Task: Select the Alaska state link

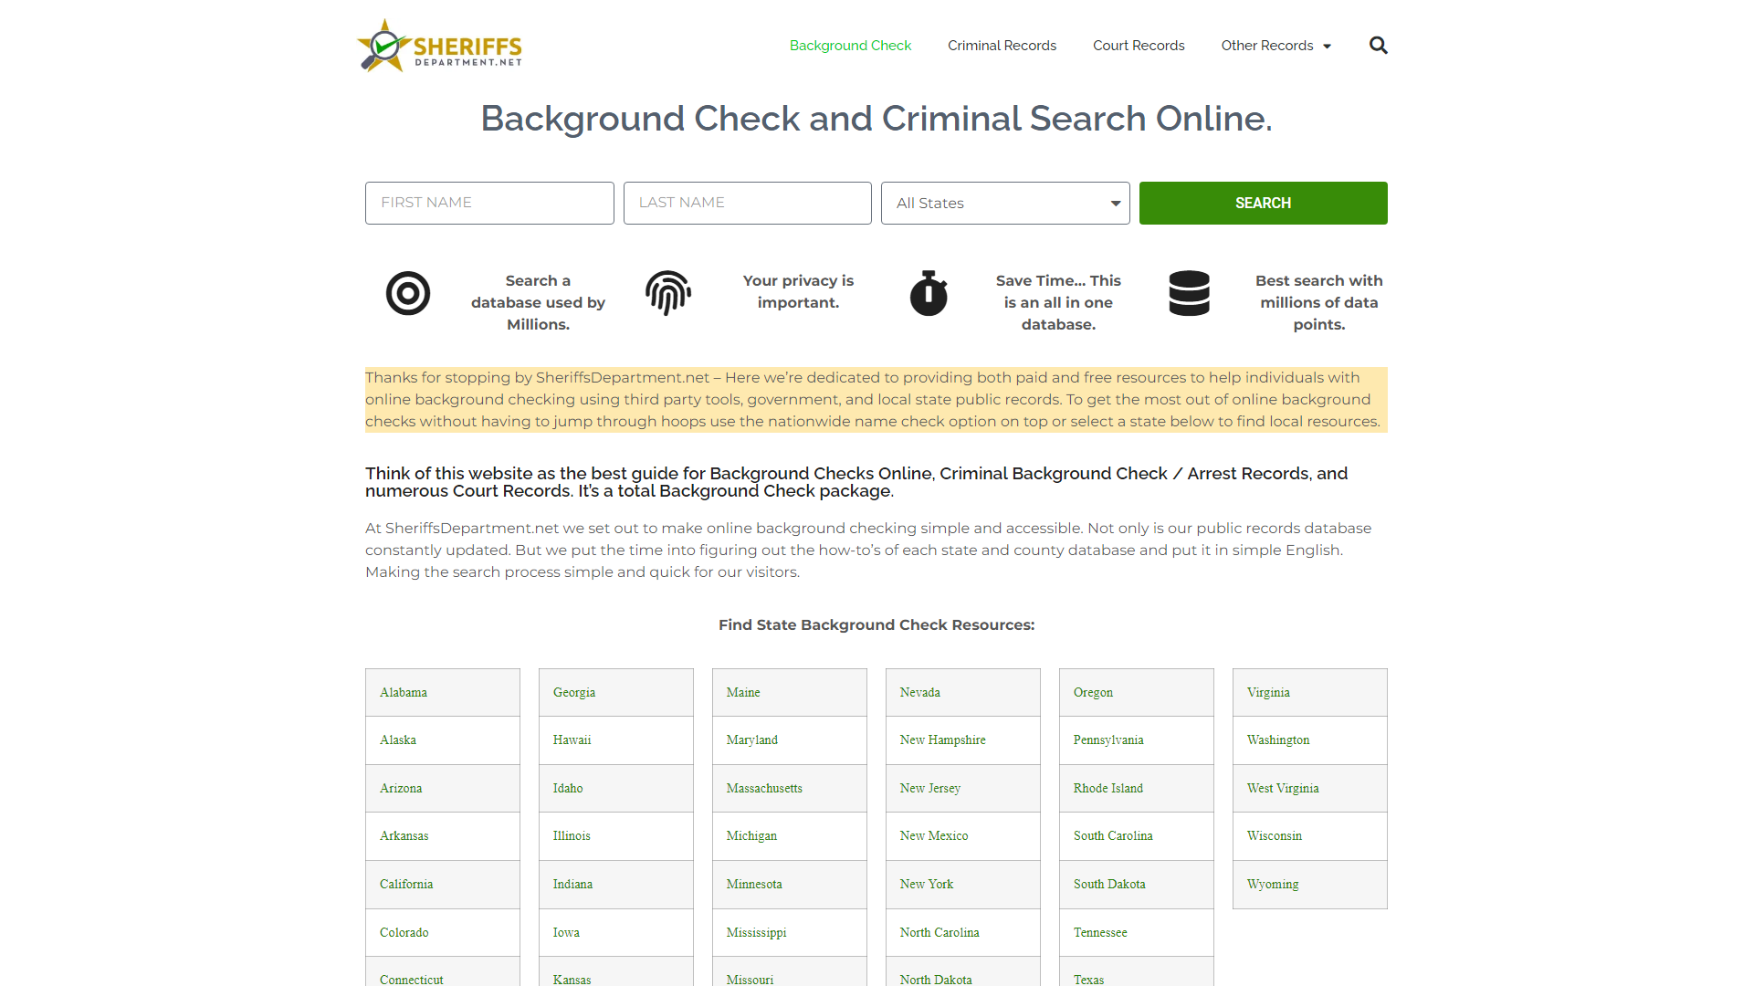Action: click(x=398, y=740)
